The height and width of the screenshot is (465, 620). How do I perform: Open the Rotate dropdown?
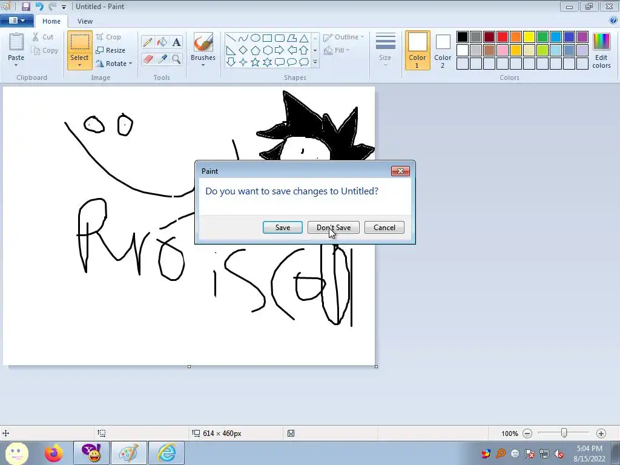(114, 63)
